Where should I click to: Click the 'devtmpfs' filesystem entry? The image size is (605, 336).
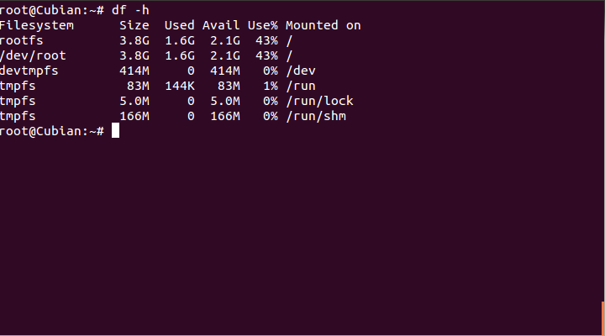tap(29, 71)
